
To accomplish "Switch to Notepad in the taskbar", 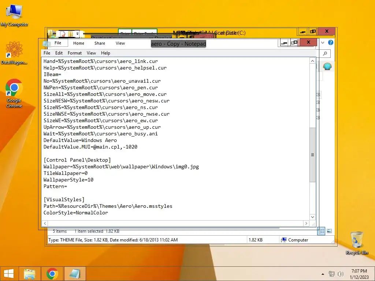I will pos(75,274).
